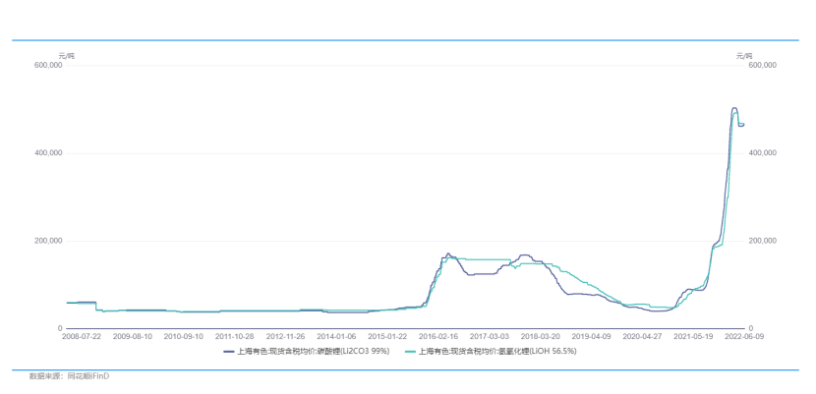Click the teal LiOH legend line marker
816x394 pixels.
point(410,352)
